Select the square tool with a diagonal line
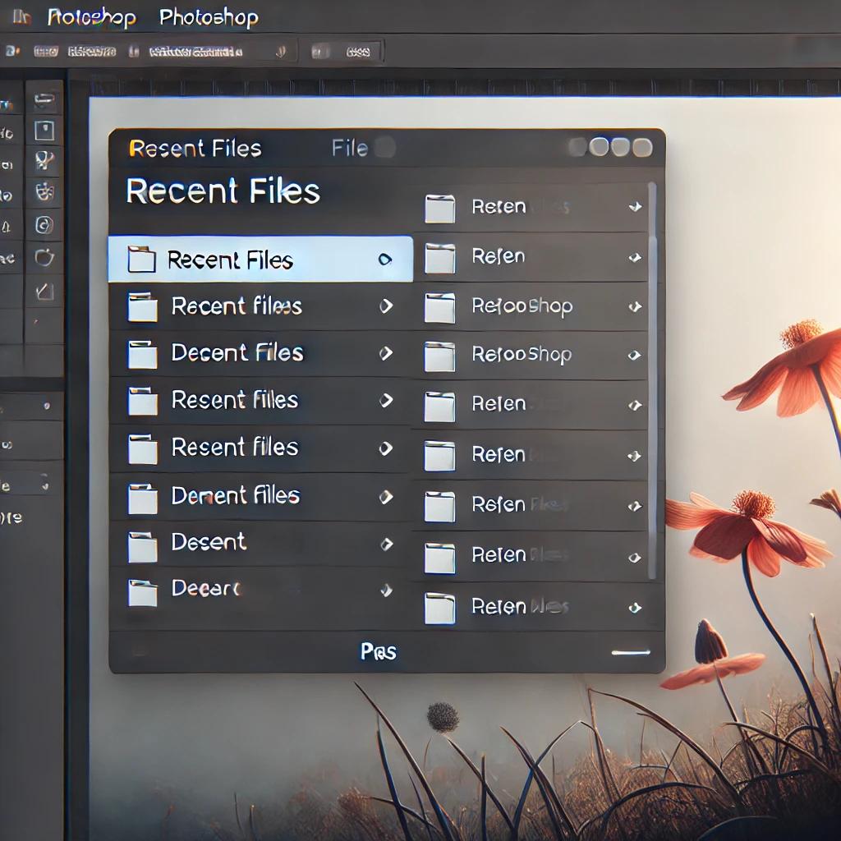 [44, 292]
